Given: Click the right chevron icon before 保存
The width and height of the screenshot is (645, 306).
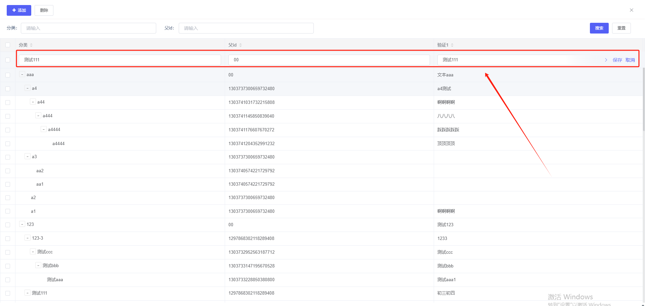Looking at the screenshot, I should [x=606, y=60].
